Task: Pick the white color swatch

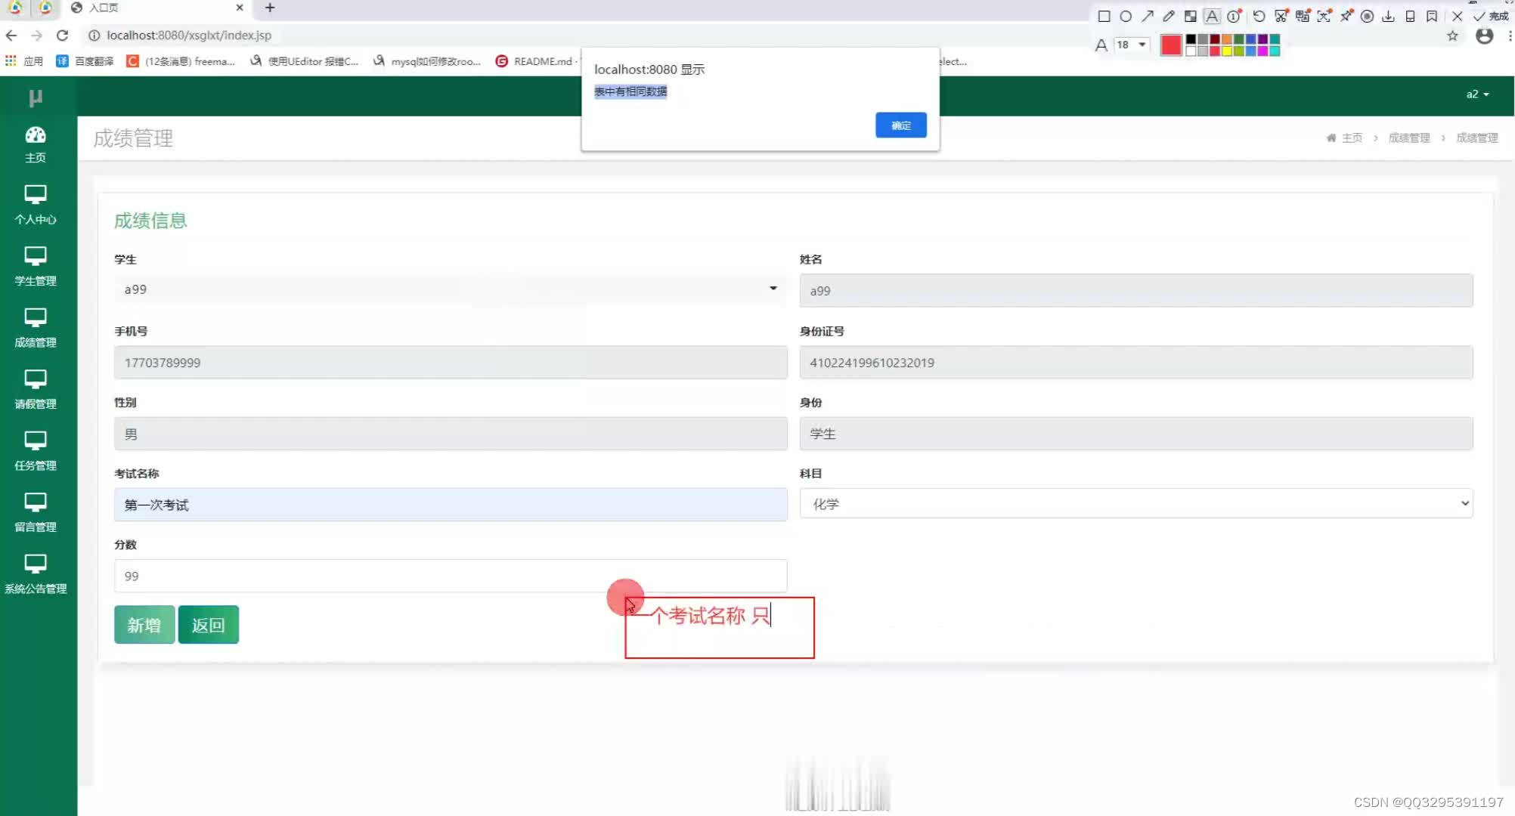Action: (x=1191, y=51)
